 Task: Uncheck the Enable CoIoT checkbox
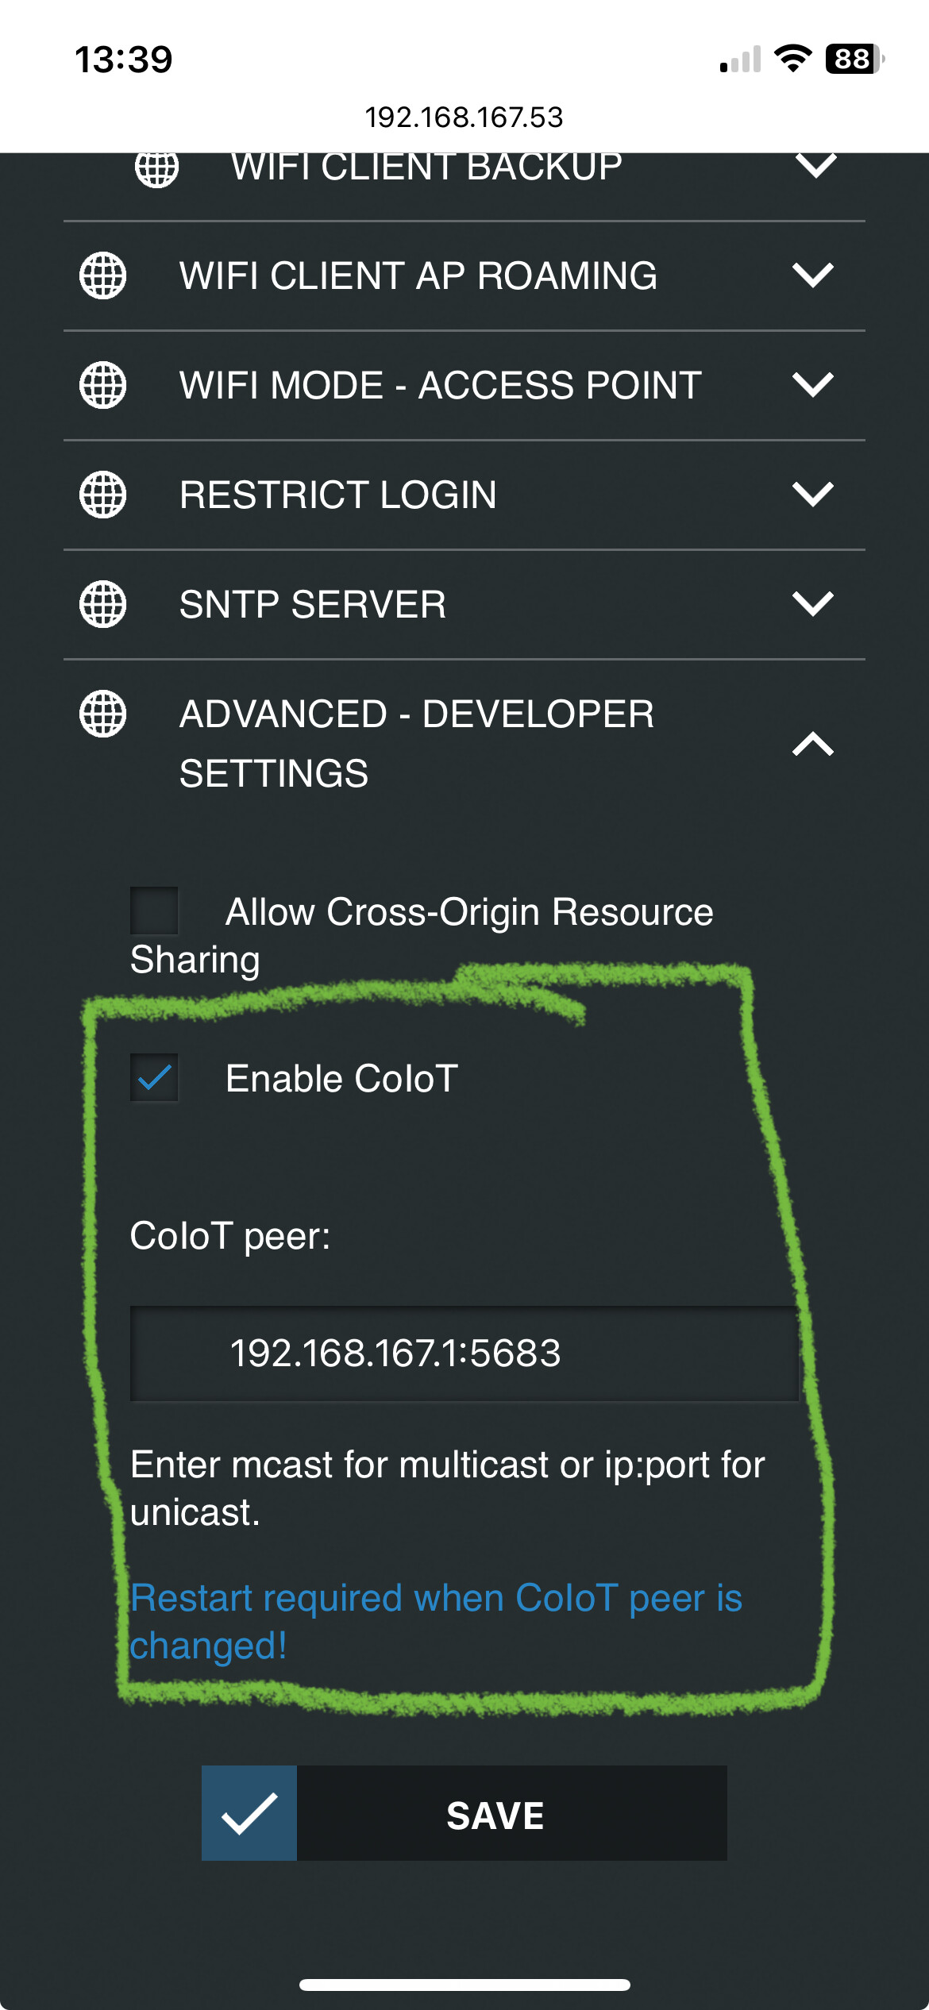(x=154, y=1077)
